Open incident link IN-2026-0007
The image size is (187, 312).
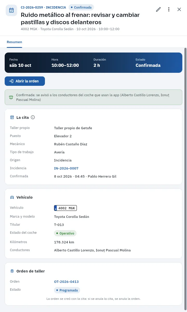click(x=66, y=168)
